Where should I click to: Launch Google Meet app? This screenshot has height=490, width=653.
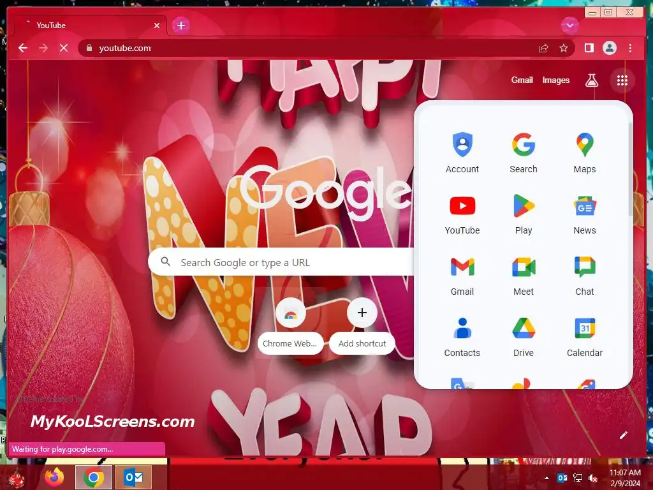524,276
